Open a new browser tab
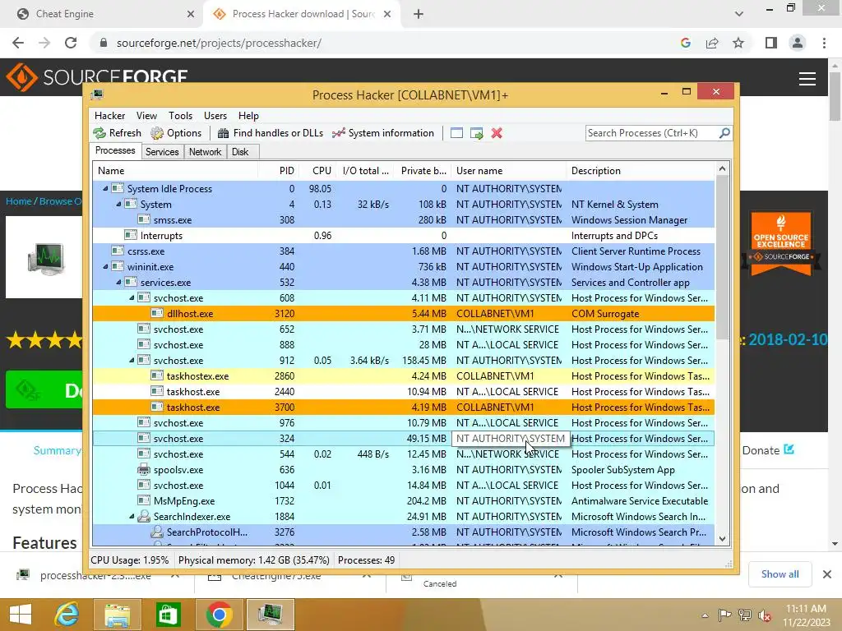 419,14
